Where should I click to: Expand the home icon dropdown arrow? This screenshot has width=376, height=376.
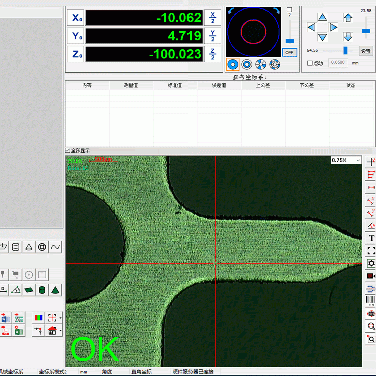[60, 331]
